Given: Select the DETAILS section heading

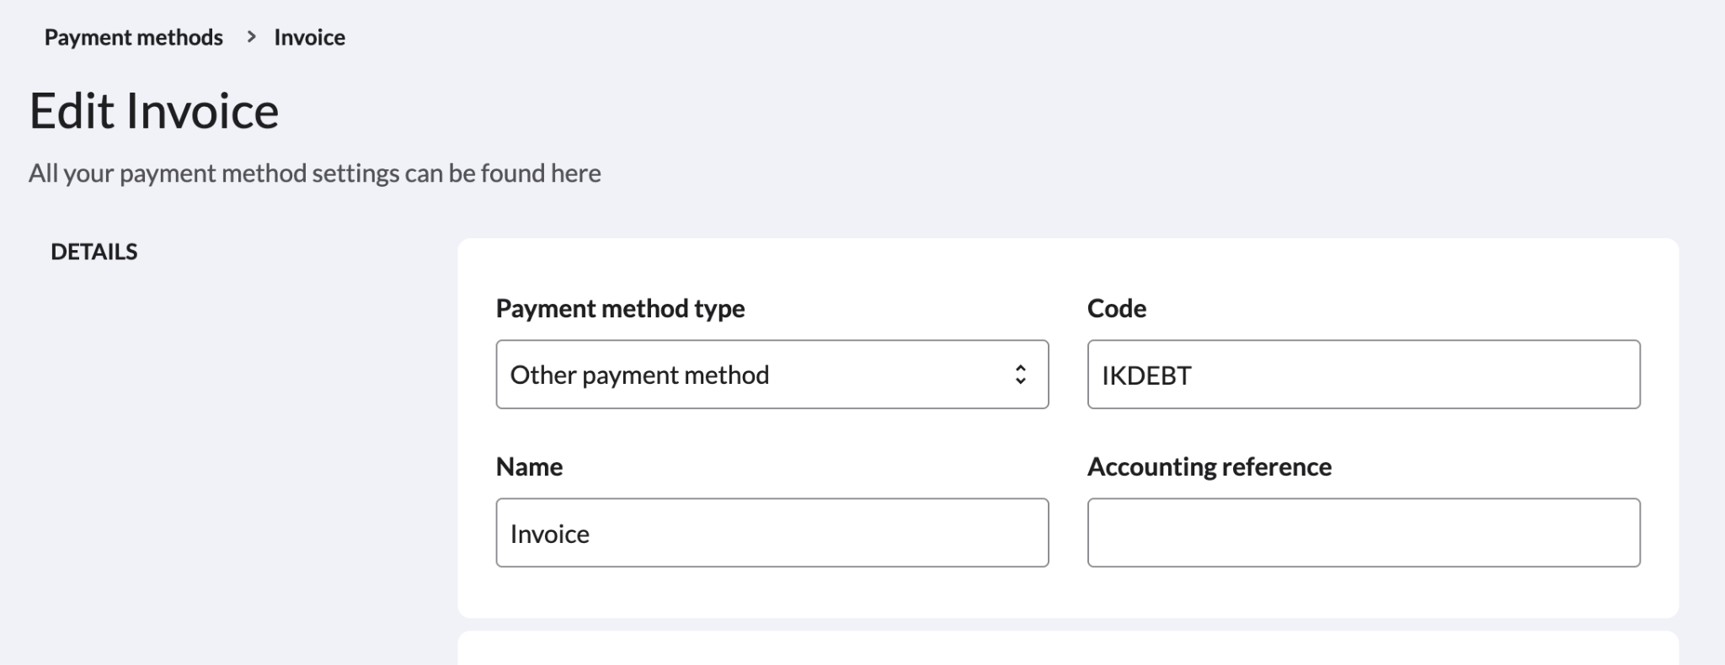Looking at the screenshot, I should (x=93, y=252).
